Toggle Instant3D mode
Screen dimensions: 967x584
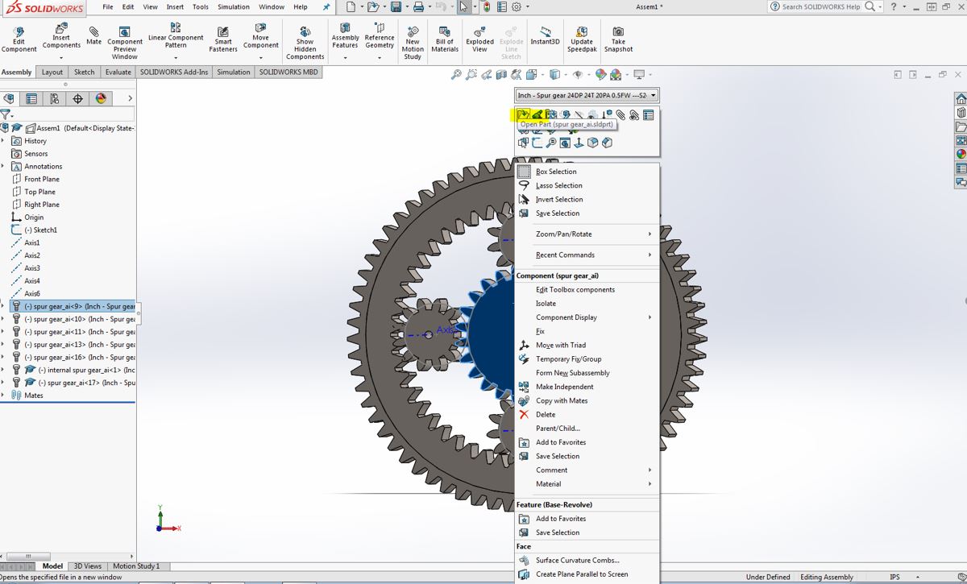click(x=545, y=35)
